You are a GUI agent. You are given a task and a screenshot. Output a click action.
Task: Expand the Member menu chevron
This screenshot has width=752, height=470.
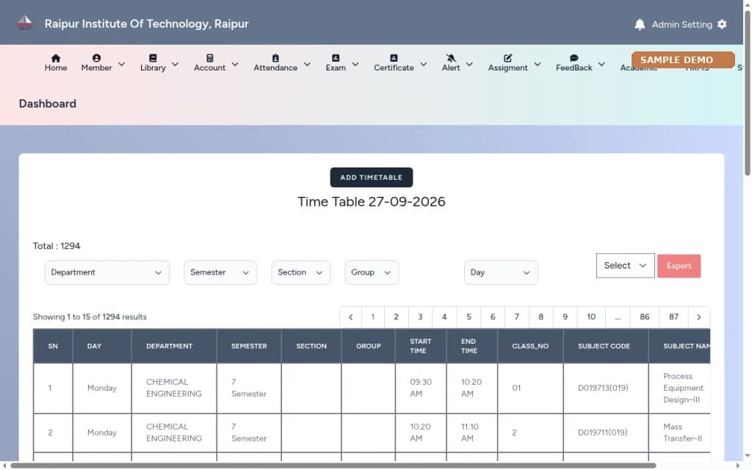point(121,64)
